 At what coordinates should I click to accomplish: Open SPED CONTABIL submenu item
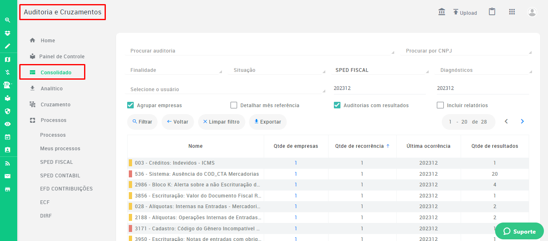60,176
